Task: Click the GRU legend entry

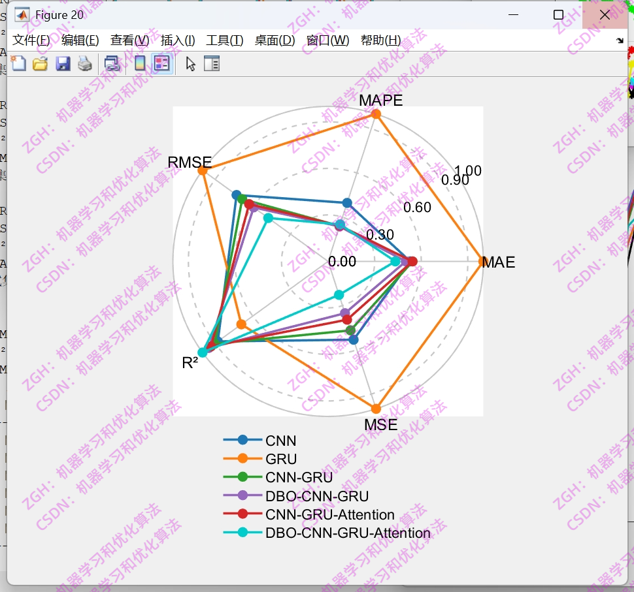Action: [x=260, y=459]
